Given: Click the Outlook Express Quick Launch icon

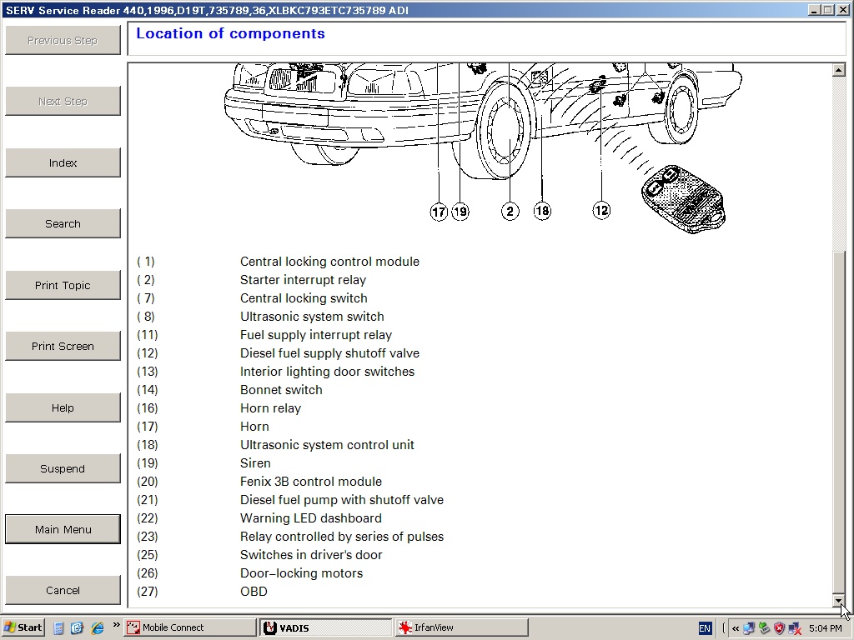Looking at the screenshot, I should [x=78, y=628].
